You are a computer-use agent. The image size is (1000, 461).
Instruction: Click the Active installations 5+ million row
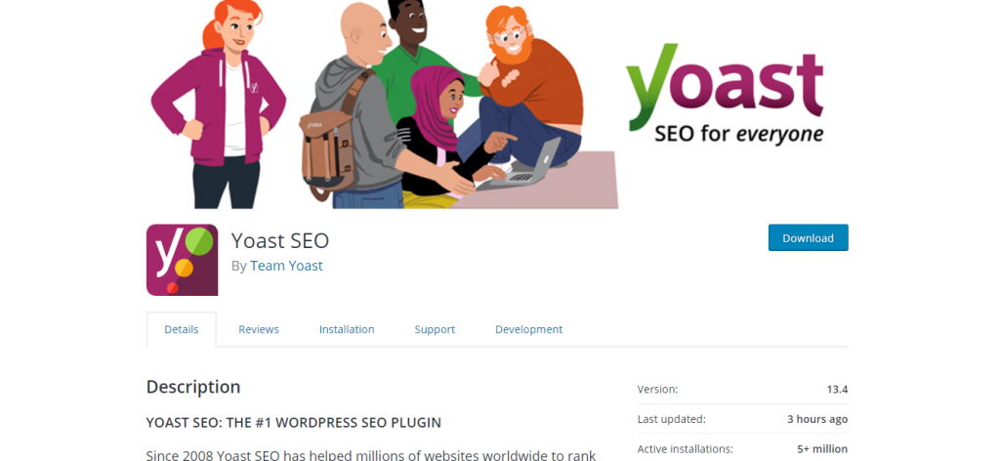742,449
